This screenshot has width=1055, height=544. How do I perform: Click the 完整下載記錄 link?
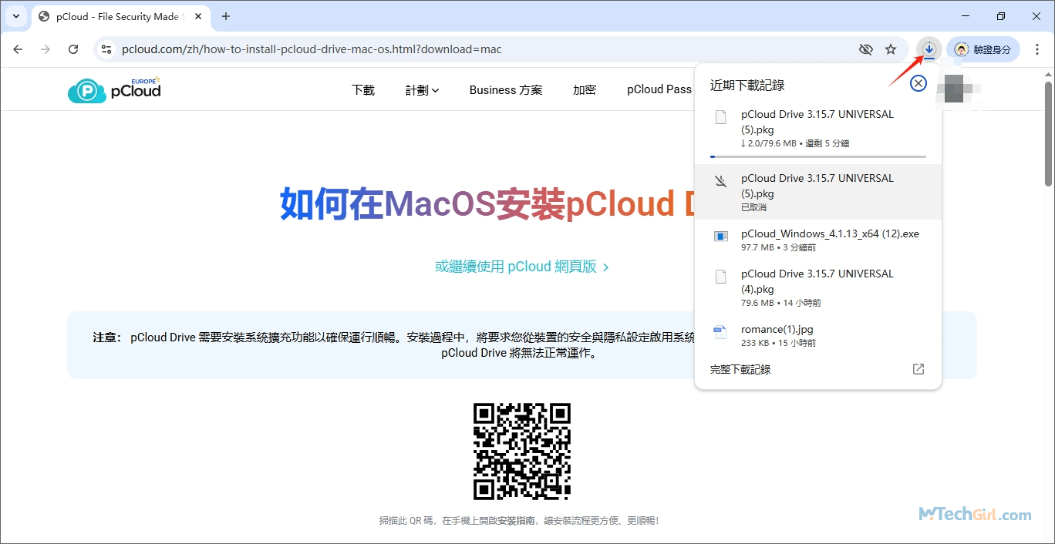[740, 369]
